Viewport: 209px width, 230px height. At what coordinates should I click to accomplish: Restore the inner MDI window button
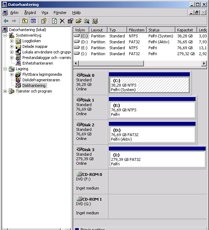click(197, 13)
